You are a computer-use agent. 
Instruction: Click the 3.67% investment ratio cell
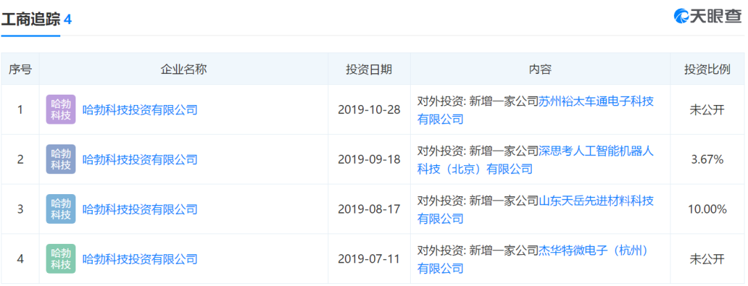tap(707, 160)
